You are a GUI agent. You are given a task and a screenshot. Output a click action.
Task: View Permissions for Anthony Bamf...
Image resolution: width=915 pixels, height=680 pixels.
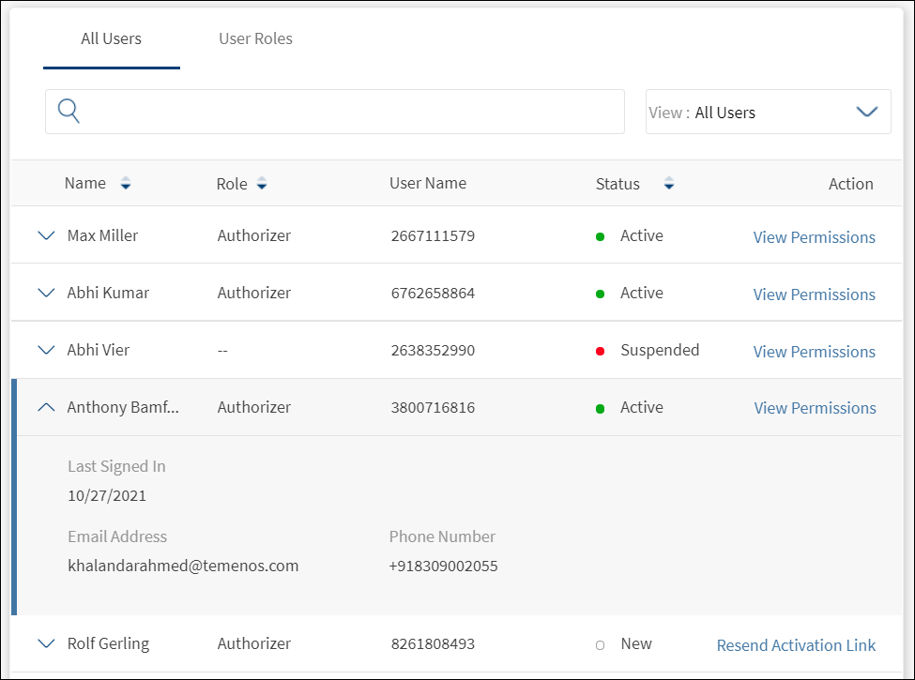pos(815,408)
